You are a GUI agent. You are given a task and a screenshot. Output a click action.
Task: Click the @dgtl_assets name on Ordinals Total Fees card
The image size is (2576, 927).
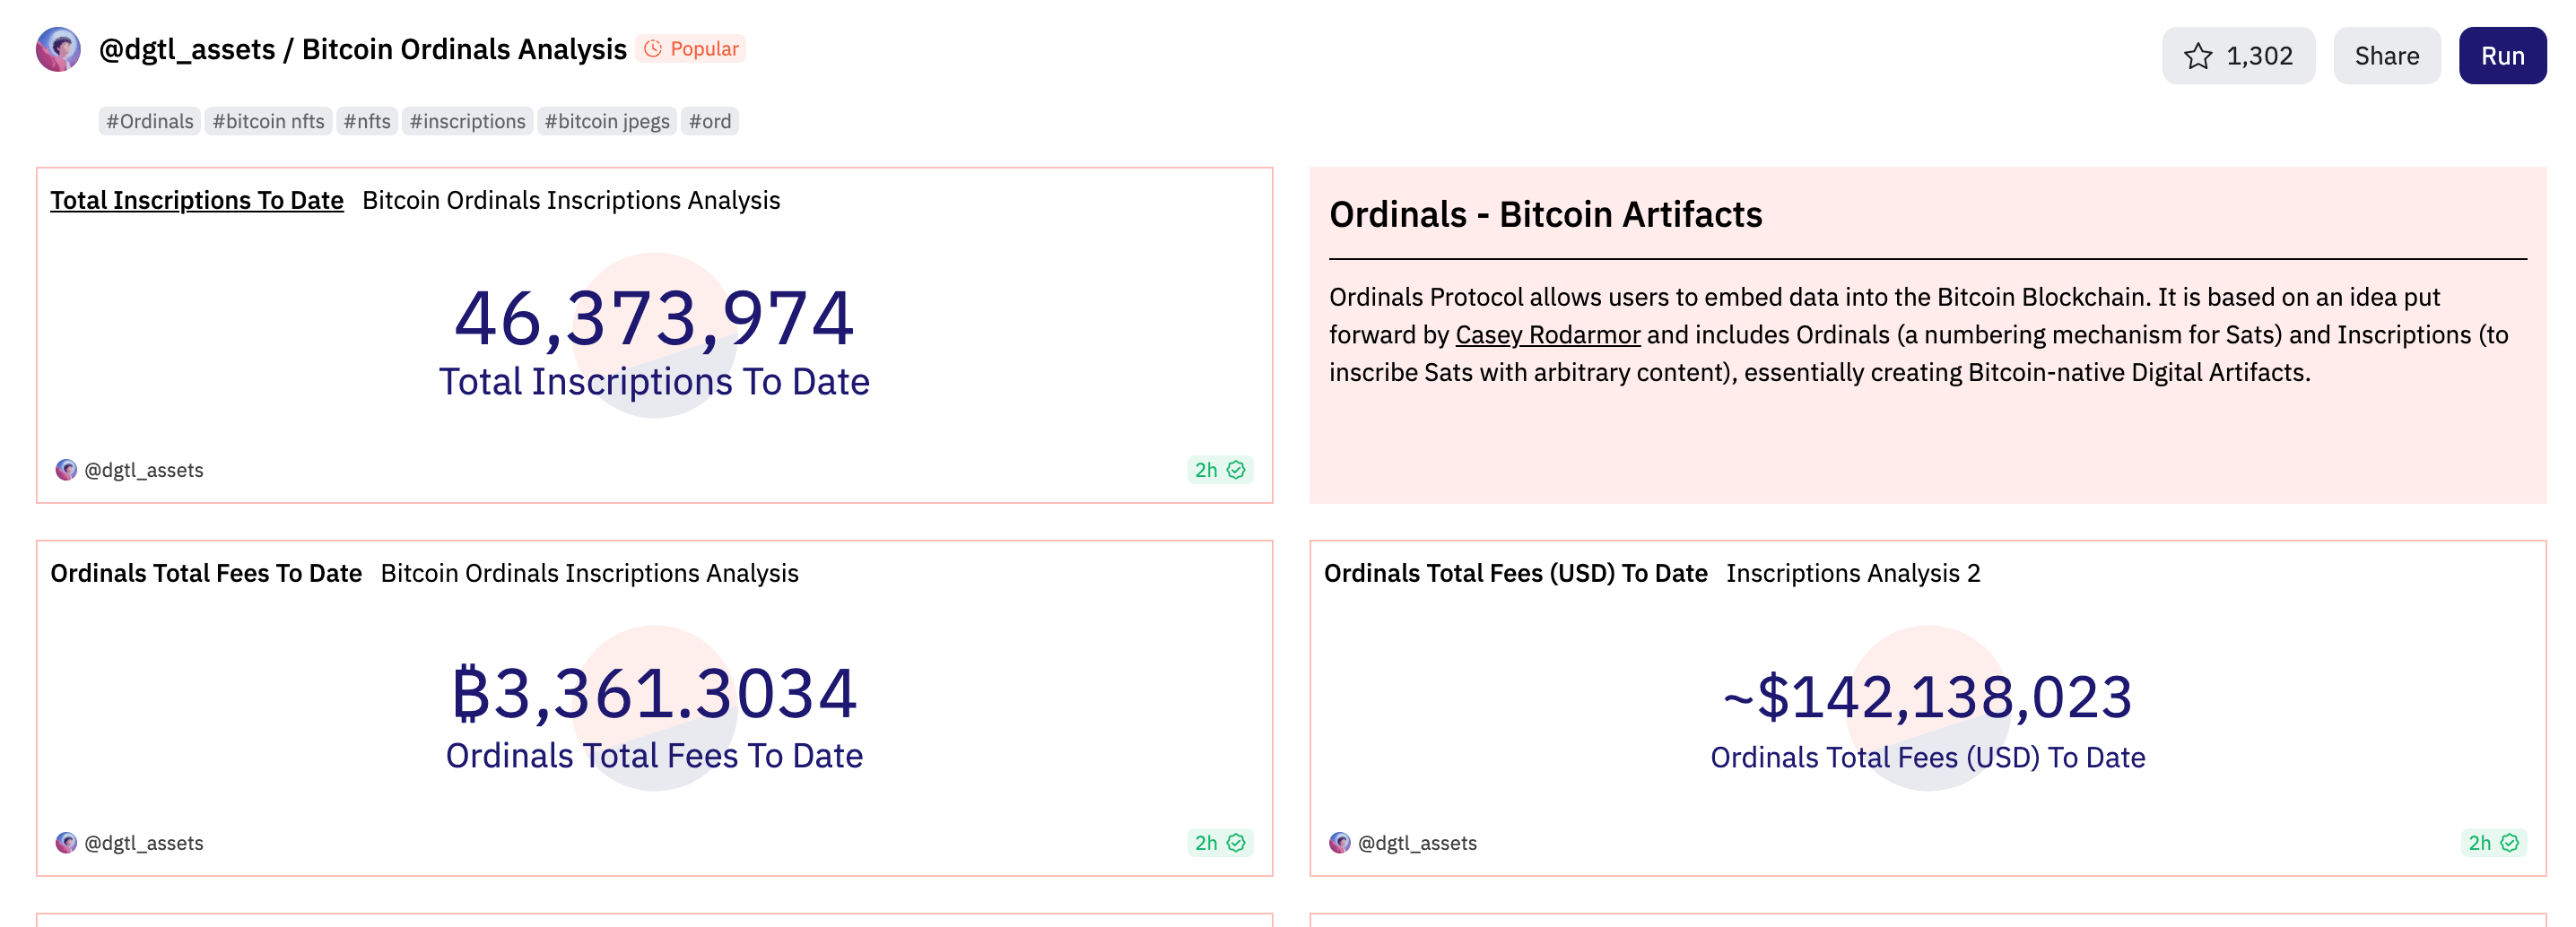point(144,843)
